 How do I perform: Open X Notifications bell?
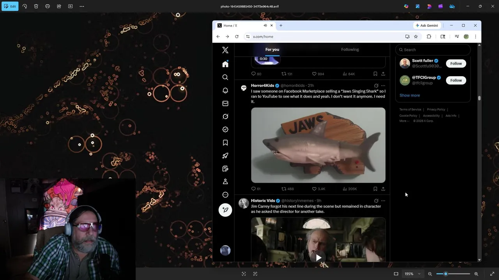click(x=225, y=90)
